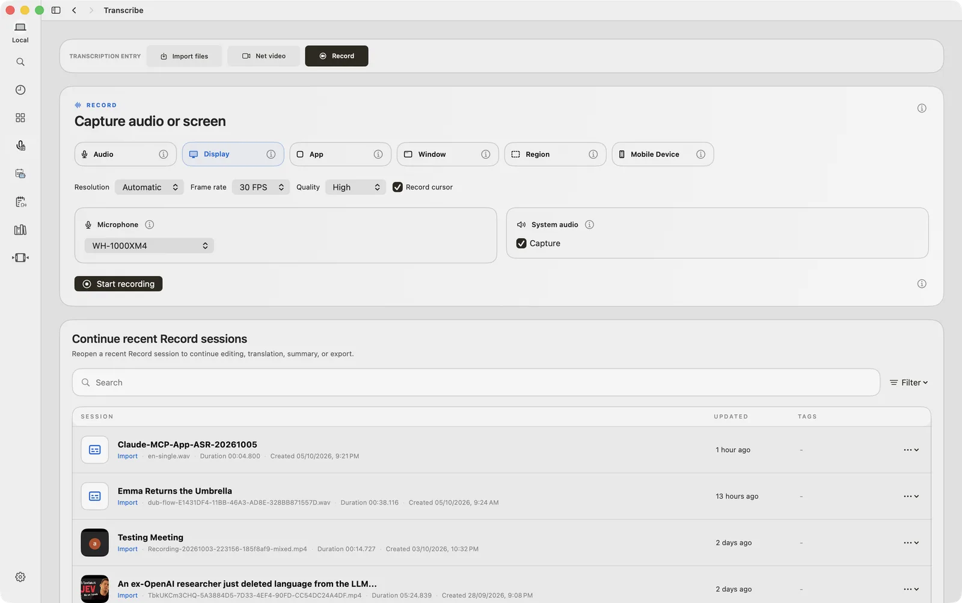The image size is (962, 603).
Task: Choose the Window capture mode
Action: [x=447, y=155]
